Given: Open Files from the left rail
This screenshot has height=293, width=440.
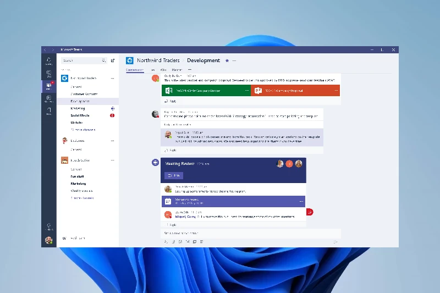Looking at the screenshot, I should (49, 111).
